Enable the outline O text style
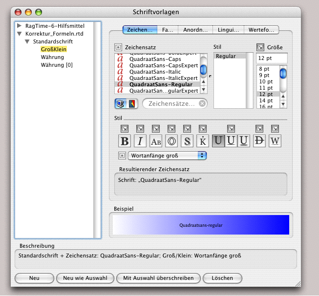The width and height of the screenshot is (319, 296). click(x=171, y=141)
